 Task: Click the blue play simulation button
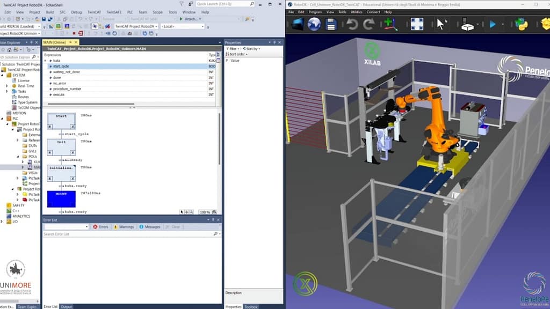[x=493, y=24]
